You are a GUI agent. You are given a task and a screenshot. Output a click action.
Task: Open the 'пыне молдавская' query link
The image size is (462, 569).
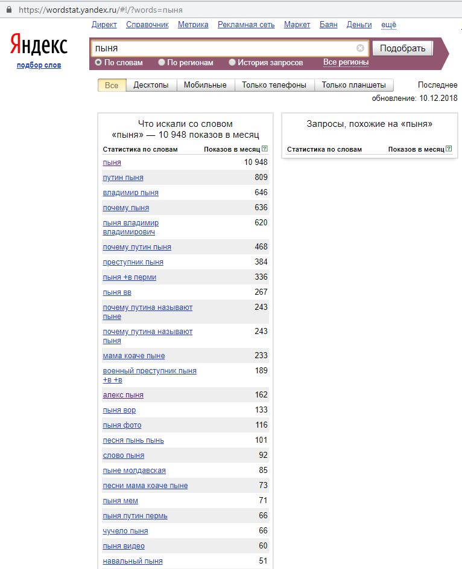pyautogui.click(x=134, y=471)
